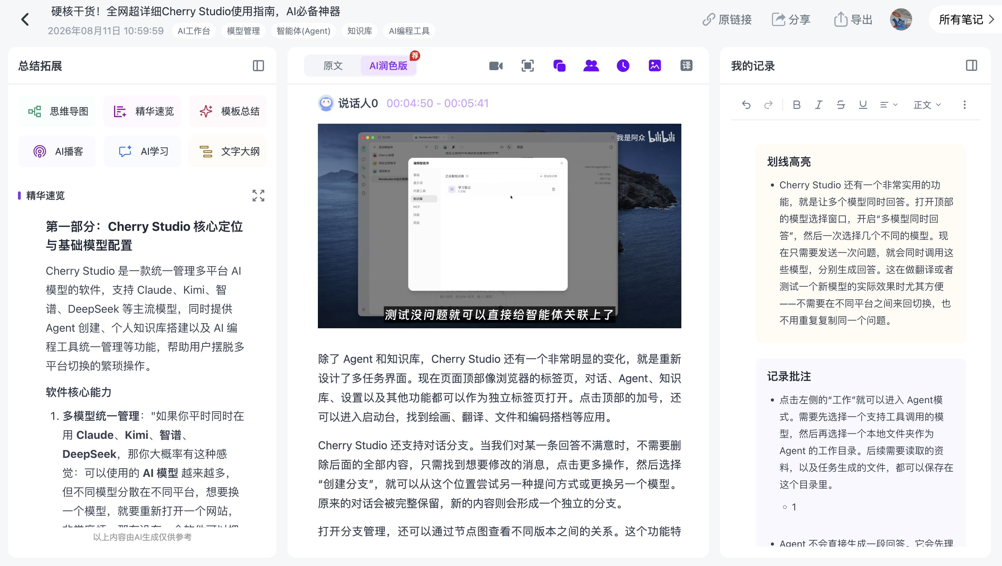Toggle italic formatting
Screen dimensions: 1002x566
point(819,105)
